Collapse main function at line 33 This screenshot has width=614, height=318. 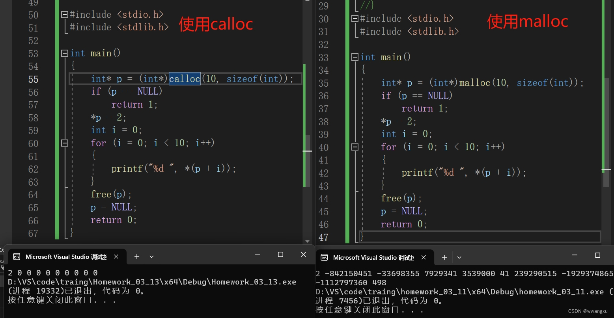355,57
